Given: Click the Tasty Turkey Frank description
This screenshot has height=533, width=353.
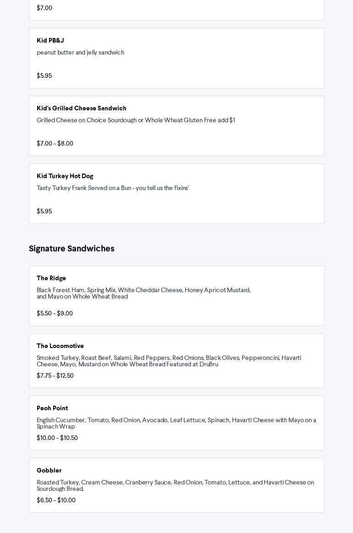Looking at the screenshot, I should pyautogui.click(x=113, y=188).
